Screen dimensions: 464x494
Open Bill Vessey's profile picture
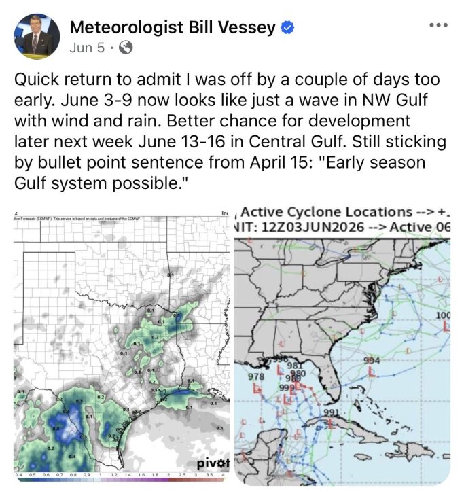(x=37, y=37)
